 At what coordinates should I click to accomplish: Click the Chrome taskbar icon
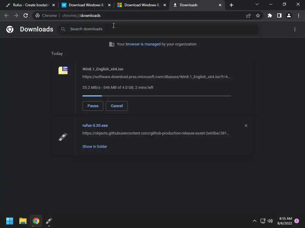point(36,221)
